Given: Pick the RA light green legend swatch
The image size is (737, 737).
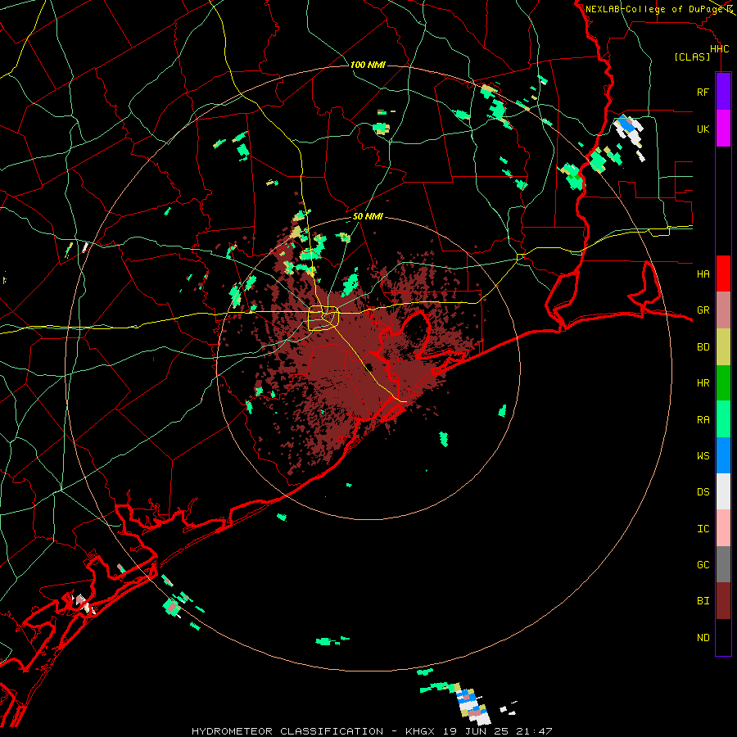Looking at the screenshot, I should click(723, 419).
